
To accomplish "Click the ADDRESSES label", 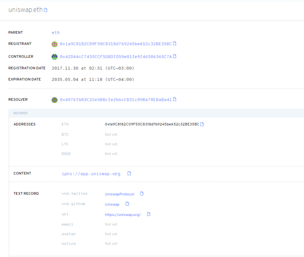I will coord(25,124).
